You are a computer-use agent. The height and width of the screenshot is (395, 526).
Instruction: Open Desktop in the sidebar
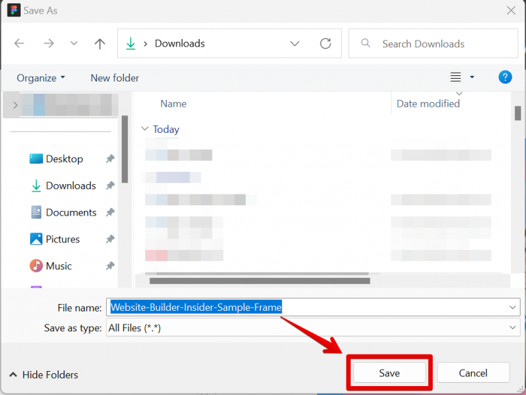(64, 159)
